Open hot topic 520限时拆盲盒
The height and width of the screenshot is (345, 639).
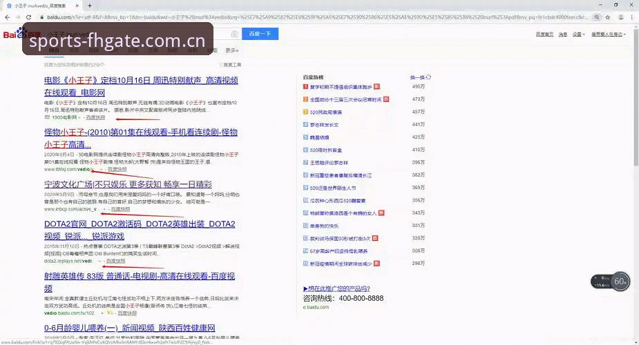click(325, 150)
